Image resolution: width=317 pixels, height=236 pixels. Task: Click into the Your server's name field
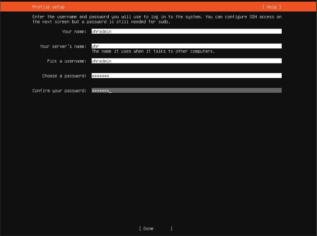(186, 46)
